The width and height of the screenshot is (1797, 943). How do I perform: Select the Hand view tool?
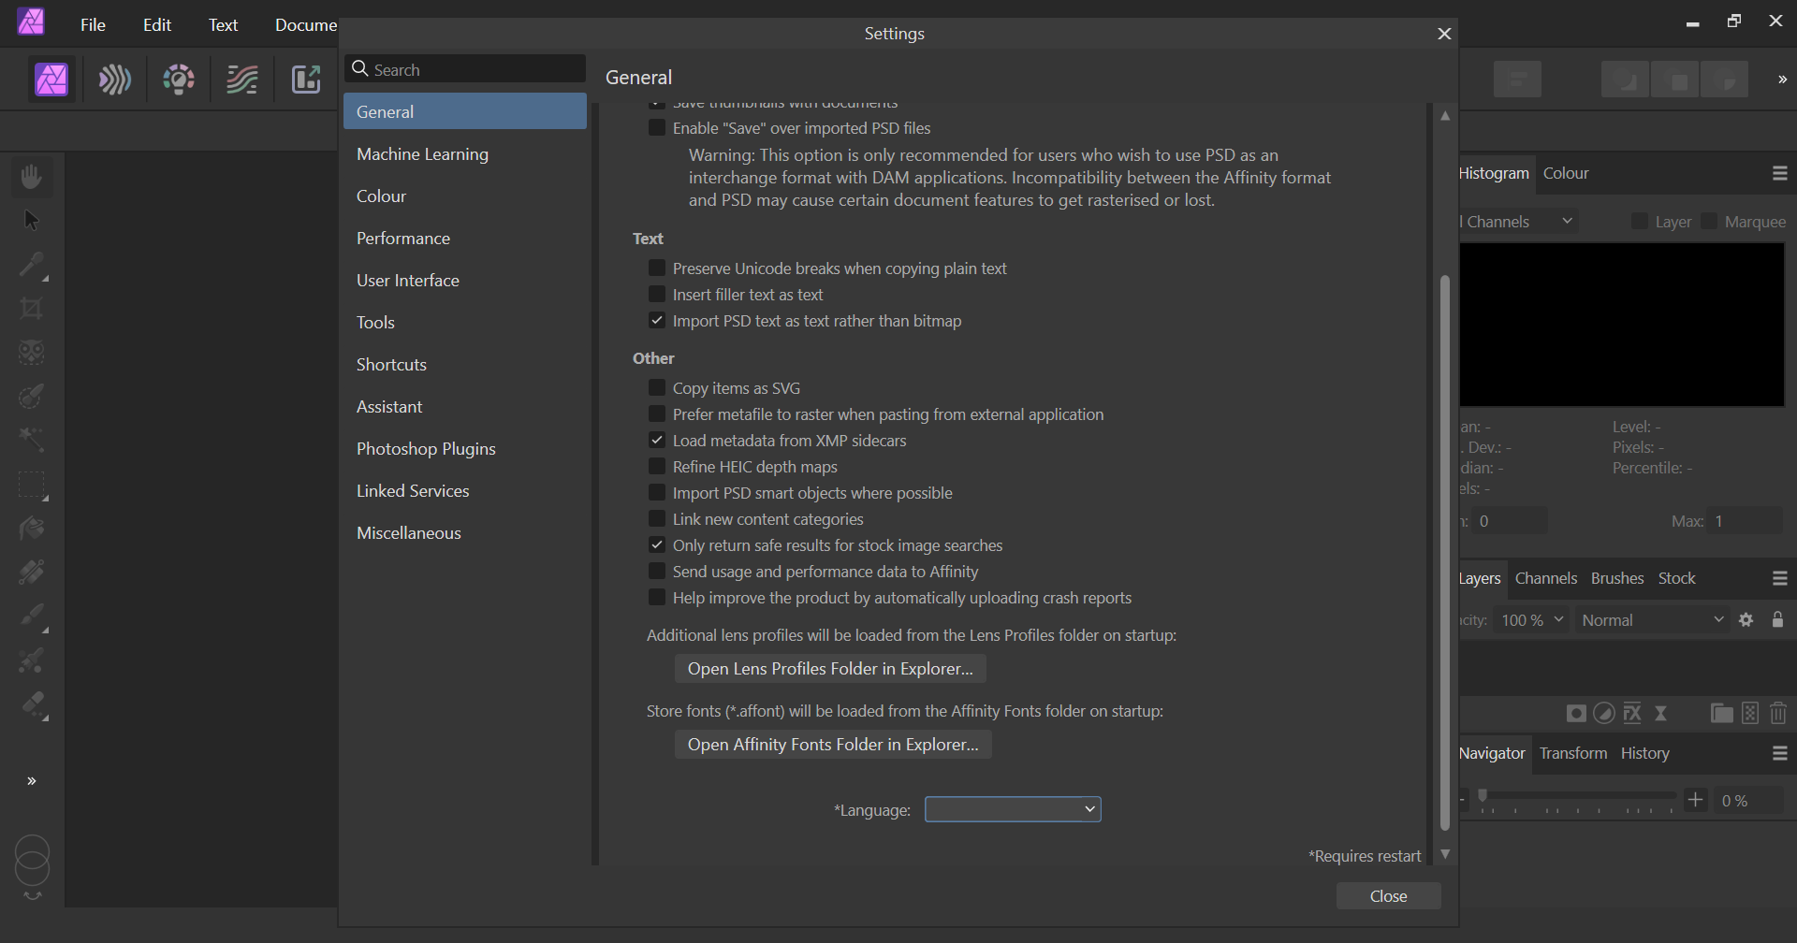pyautogui.click(x=32, y=176)
